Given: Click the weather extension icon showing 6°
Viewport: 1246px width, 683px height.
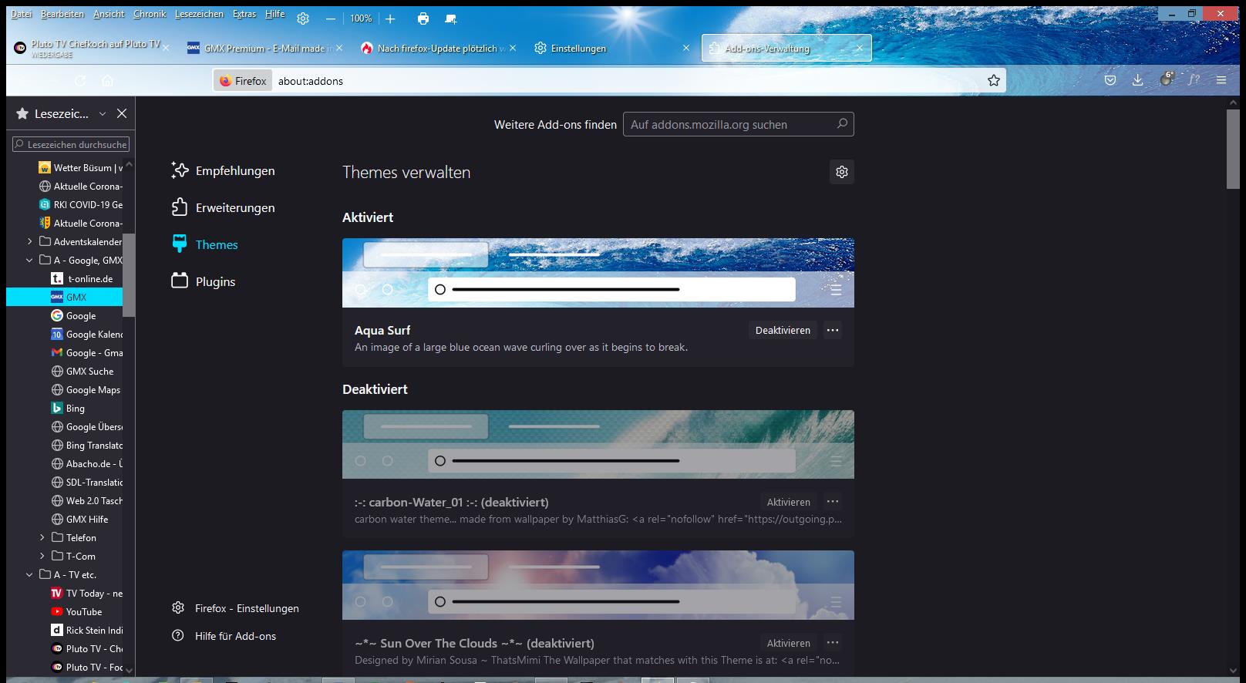Looking at the screenshot, I should (1167, 79).
